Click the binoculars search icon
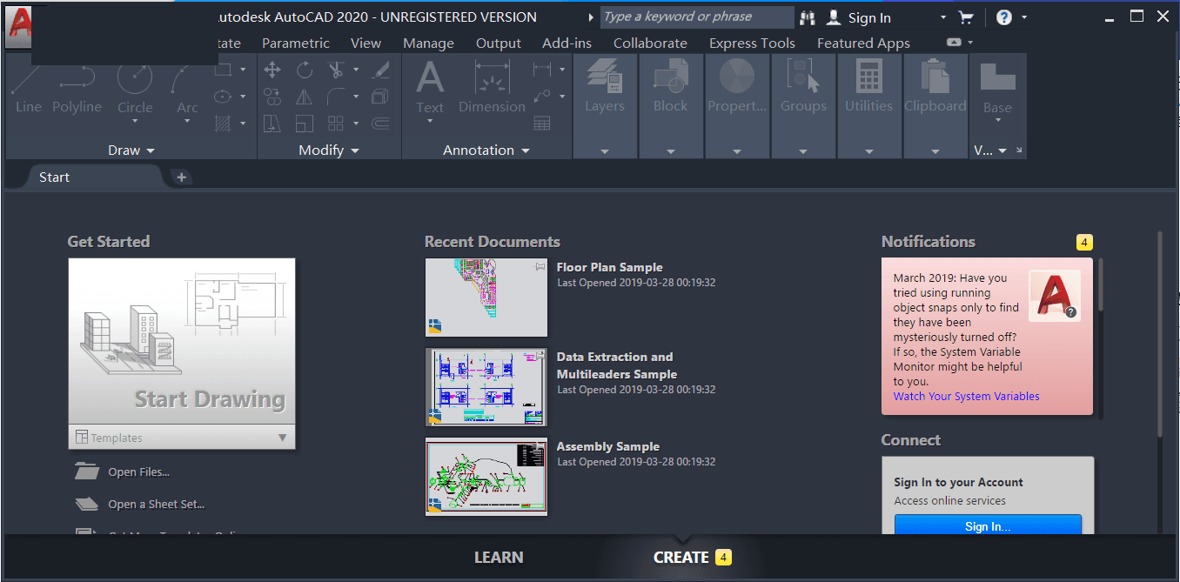 click(x=808, y=17)
